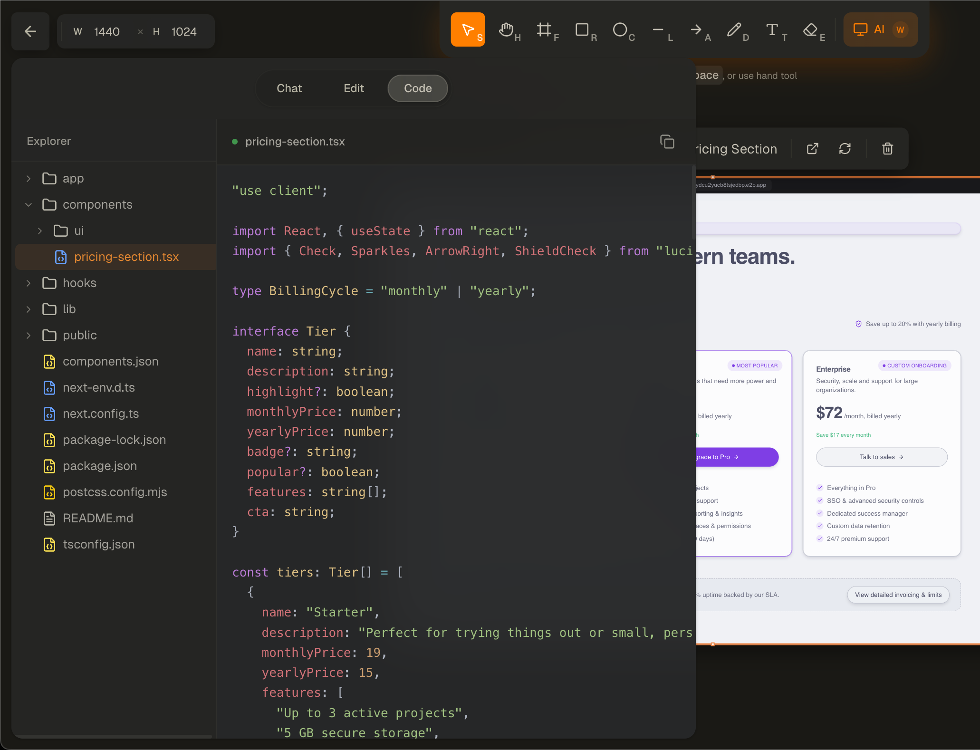The image size is (980, 750).
Task: Select the Eraser tool
Action: [811, 30]
